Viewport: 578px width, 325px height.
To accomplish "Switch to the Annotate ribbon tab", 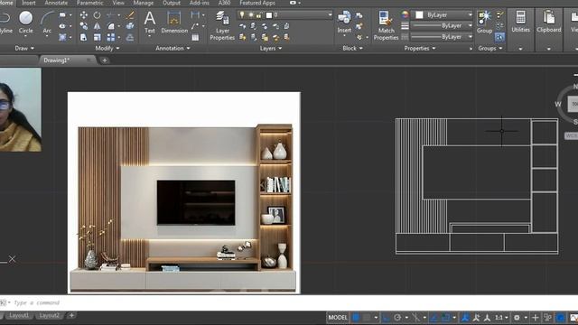I will pos(56,3).
